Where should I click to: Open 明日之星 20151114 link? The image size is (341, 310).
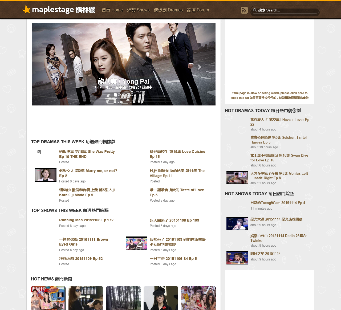(x=265, y=254)
